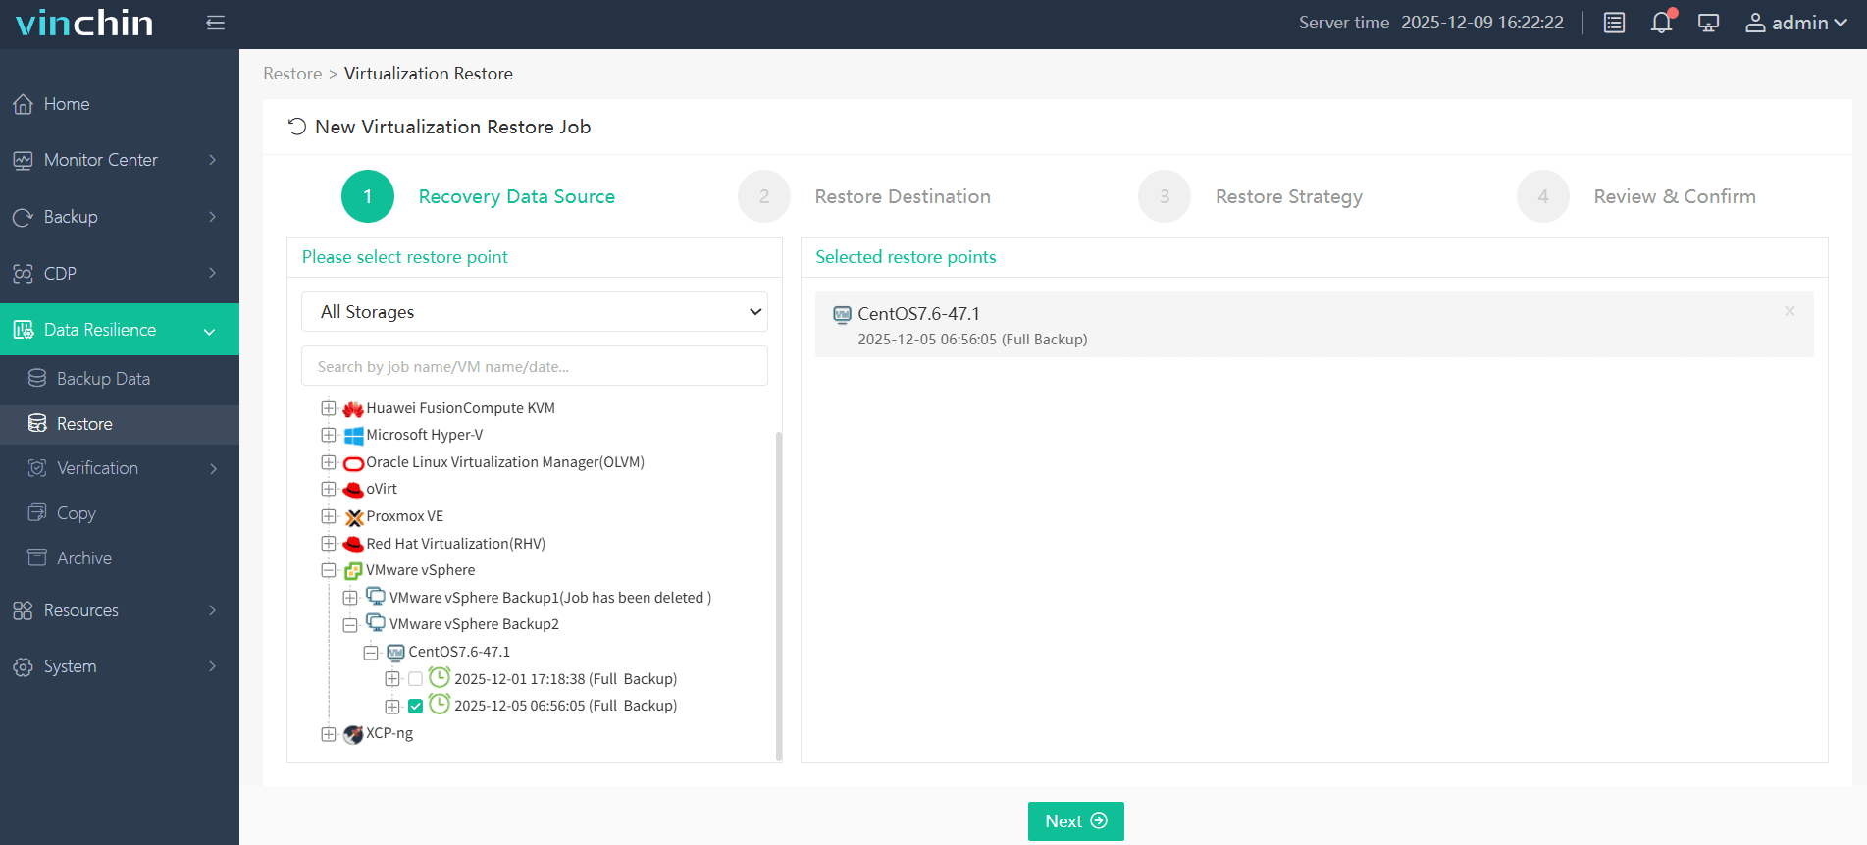Click clock icon of 2025-12-01 restore point

[x=440, y=677]
